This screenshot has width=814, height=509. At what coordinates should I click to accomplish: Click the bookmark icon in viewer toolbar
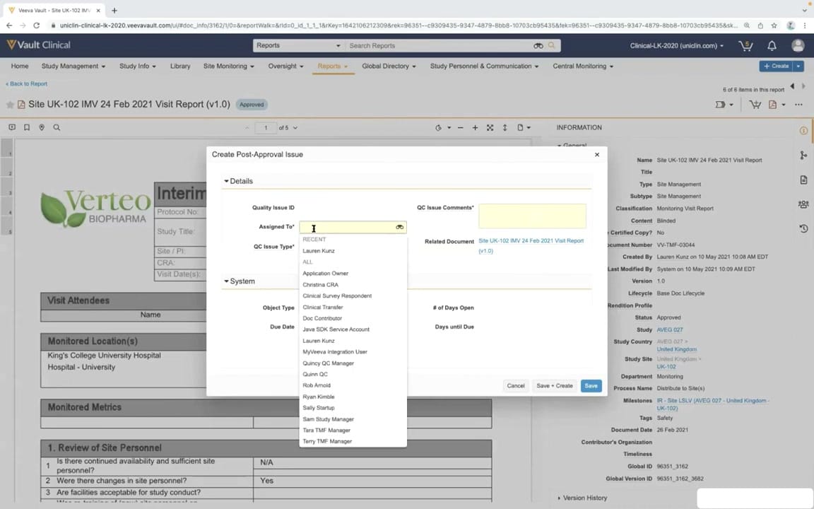click(26, 127)
